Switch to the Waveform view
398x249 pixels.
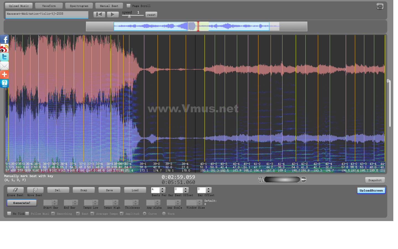[49, 6]
